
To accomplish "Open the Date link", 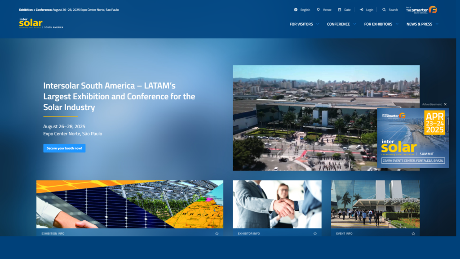I will click(x=347, y=10).
